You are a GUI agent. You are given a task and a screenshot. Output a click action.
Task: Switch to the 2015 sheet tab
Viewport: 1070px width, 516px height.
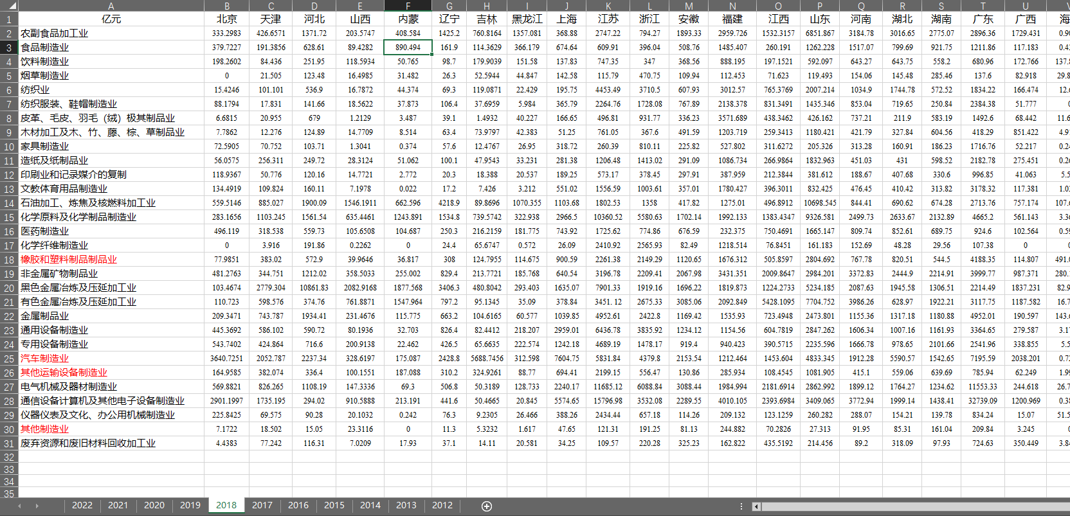334,506
